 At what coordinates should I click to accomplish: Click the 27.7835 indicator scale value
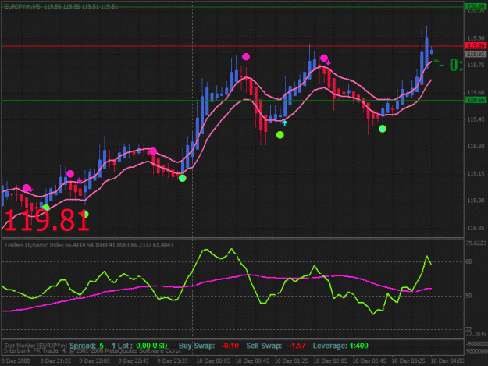(x=476, y=334)
